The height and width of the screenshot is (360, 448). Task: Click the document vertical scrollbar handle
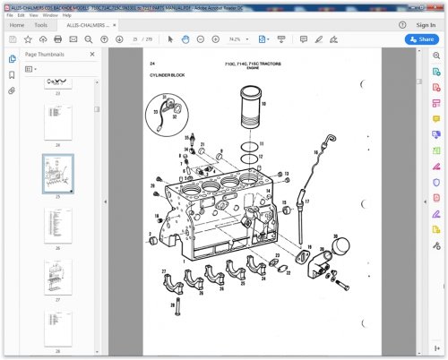click(x=419, y=81)
